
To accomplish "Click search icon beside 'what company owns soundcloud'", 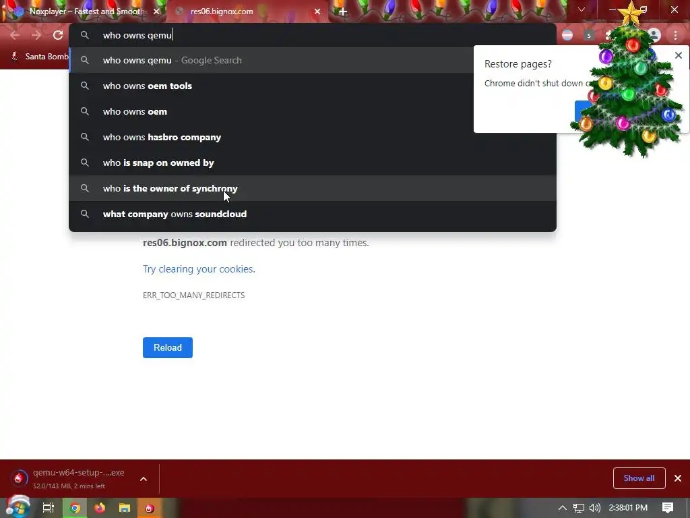I will tap(85, 214).
